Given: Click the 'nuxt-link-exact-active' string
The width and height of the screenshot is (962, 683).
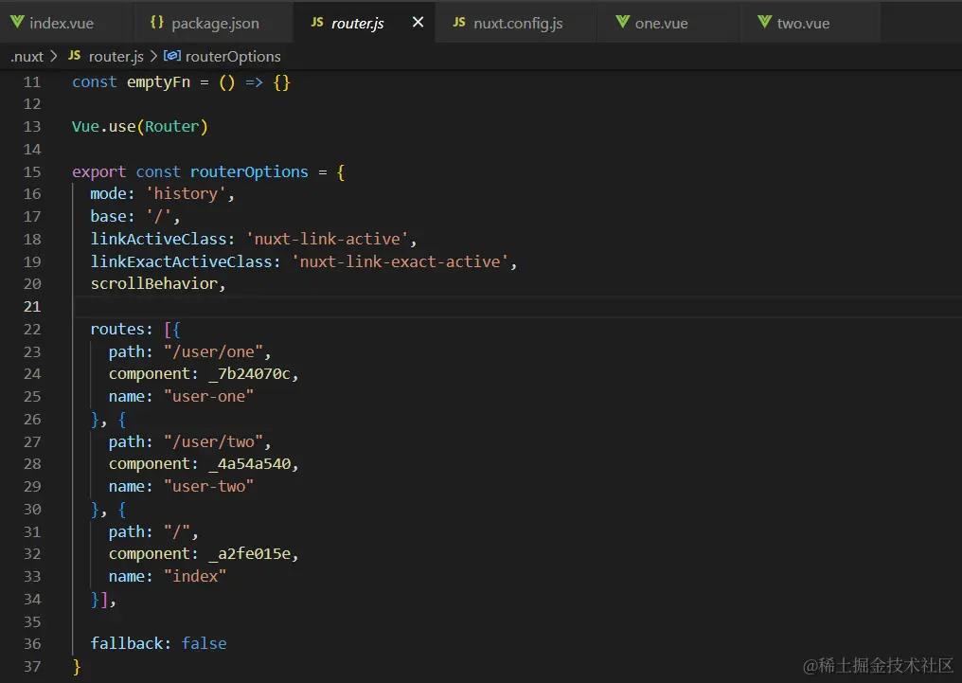Looking at the screenshot, I should coord(400,261).
